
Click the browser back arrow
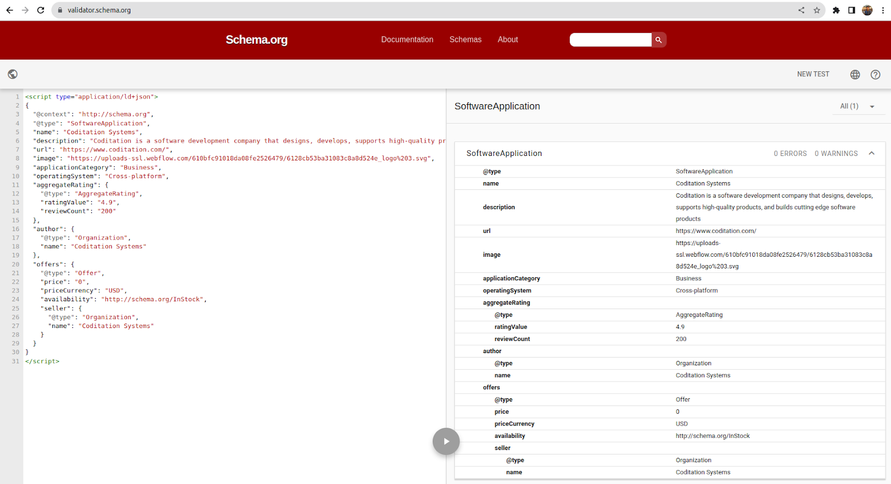(x=9, y=10)
